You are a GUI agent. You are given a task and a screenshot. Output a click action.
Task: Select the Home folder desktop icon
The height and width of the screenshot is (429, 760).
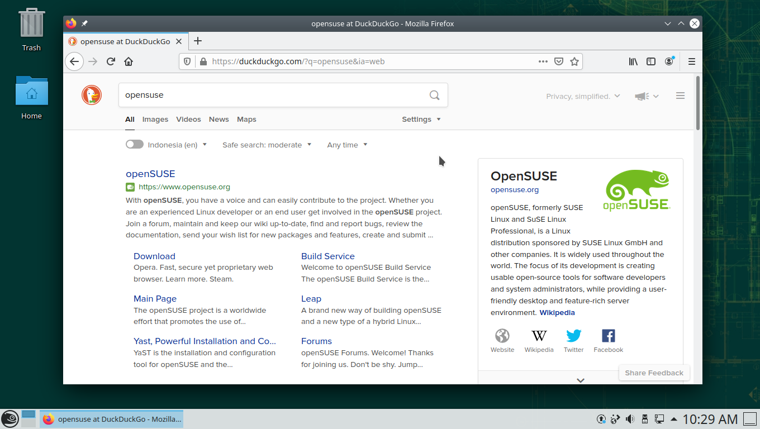tap(31, 98)
